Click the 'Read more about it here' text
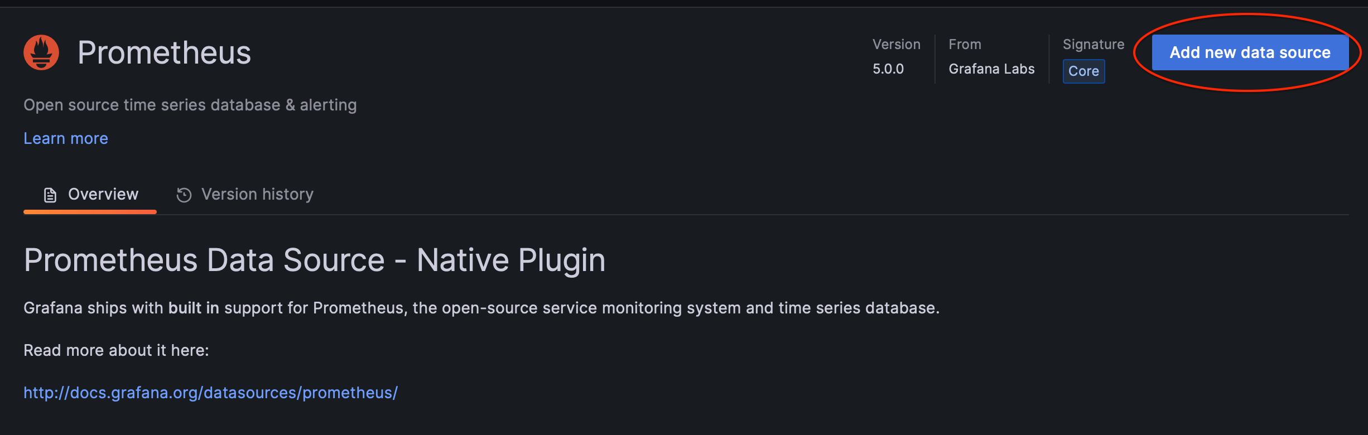Viewport: 1368px width, 435px height. click(116, 350)
